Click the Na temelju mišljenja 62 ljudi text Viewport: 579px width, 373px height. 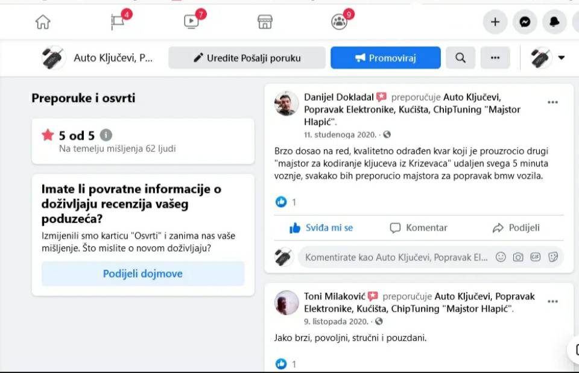[x=118, y=149]
